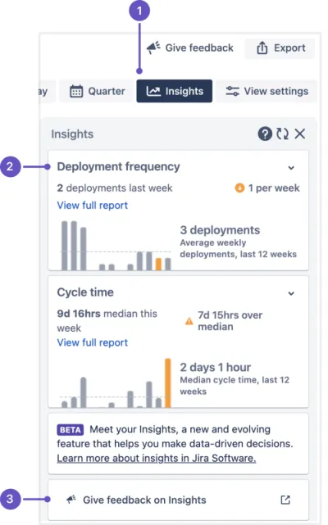Open Learn more about insights in Jira Software
This screenshot has width=328, height=525.
coord(157,458)
